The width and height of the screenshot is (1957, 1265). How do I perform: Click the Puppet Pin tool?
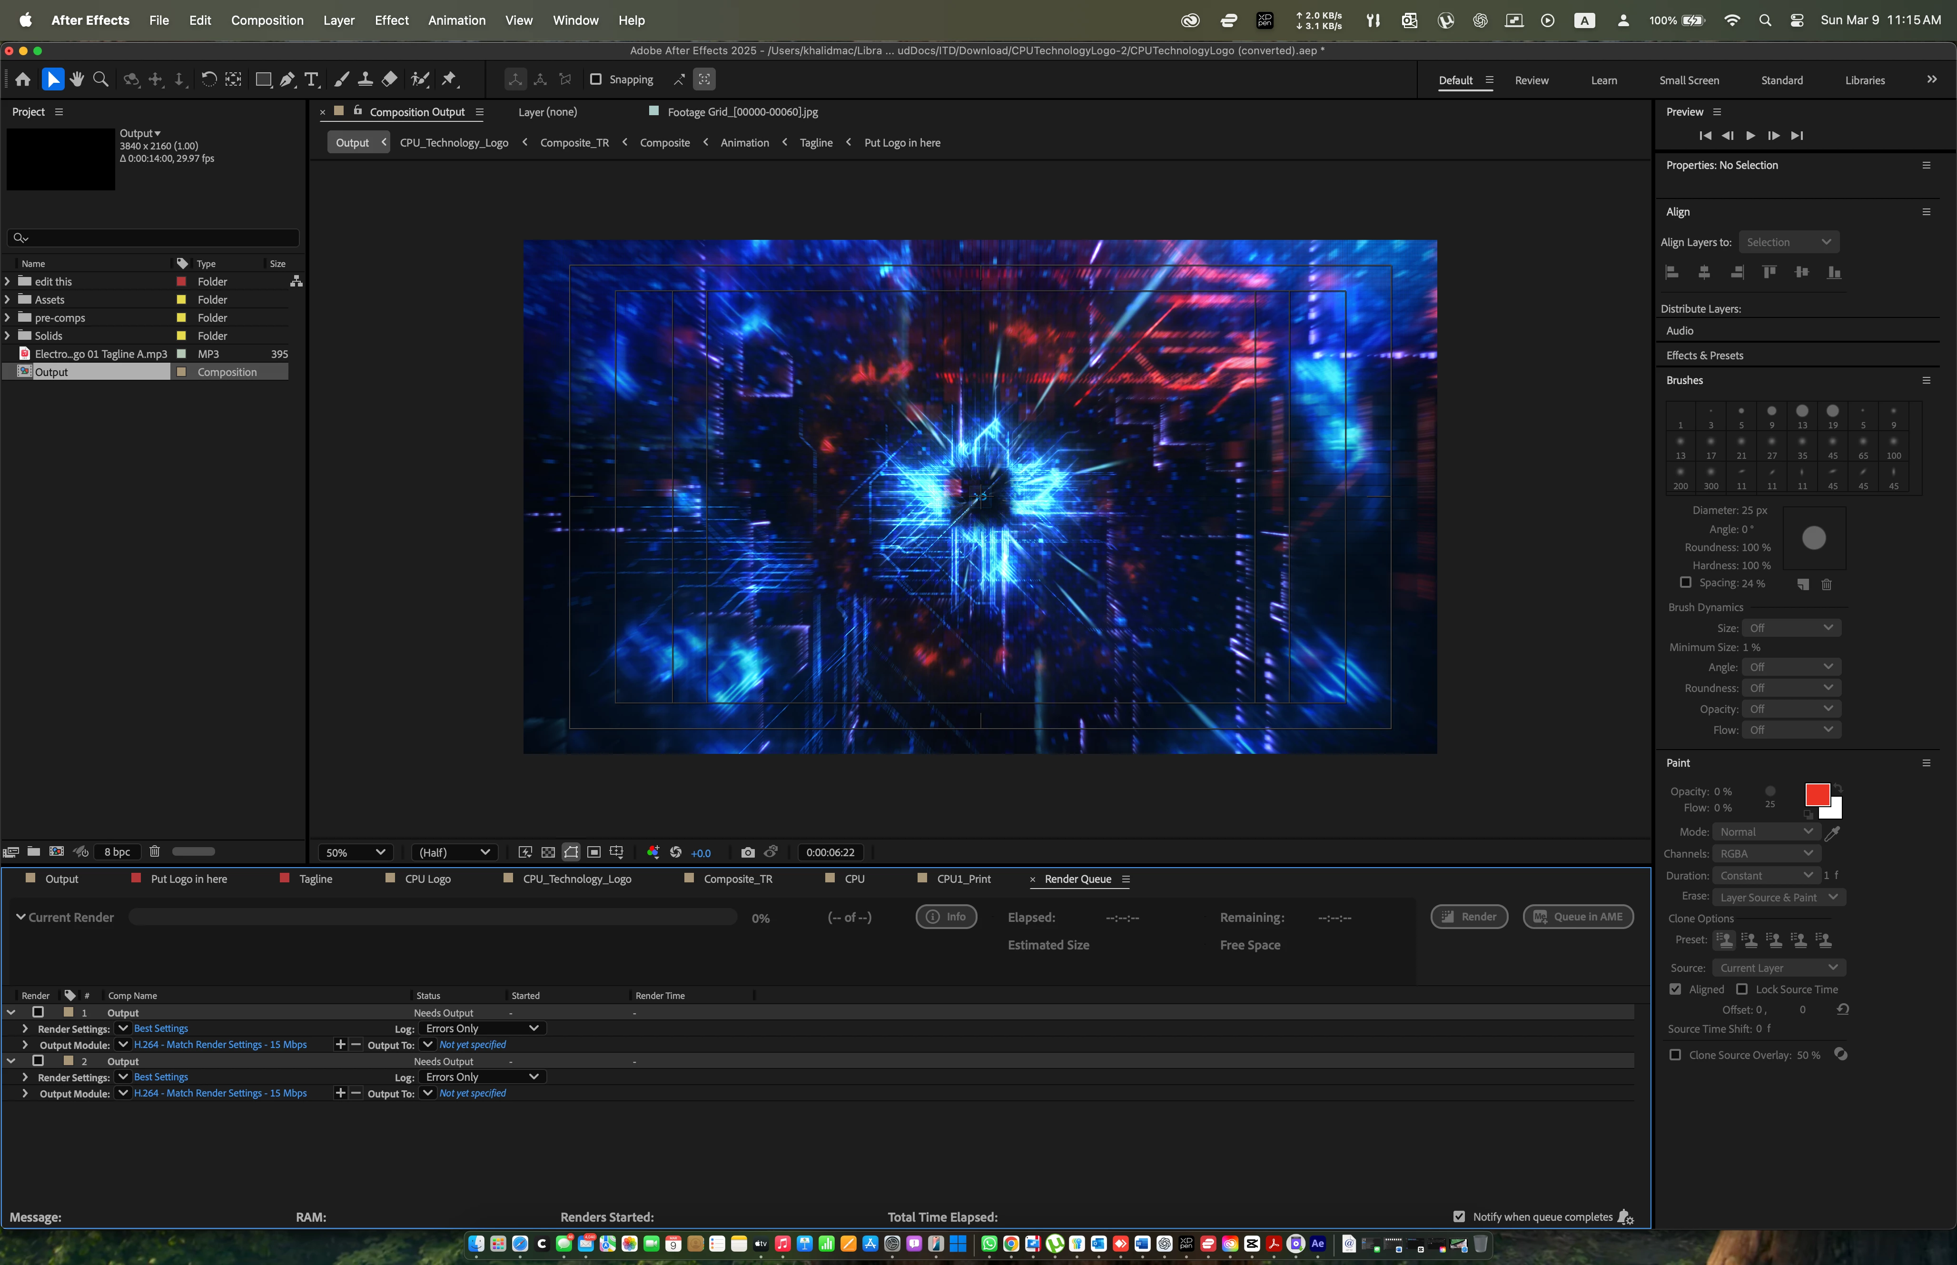click(449, 79)
